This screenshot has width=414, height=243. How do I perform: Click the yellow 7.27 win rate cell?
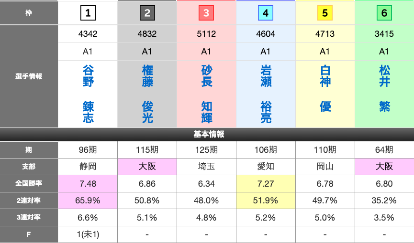266,183
